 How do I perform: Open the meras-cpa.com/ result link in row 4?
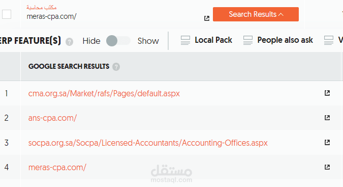click(x=57, y=168)
